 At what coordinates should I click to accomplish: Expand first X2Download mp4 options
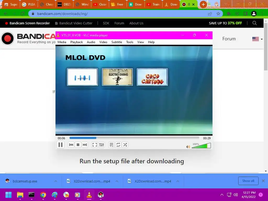[x=117, y=181]
